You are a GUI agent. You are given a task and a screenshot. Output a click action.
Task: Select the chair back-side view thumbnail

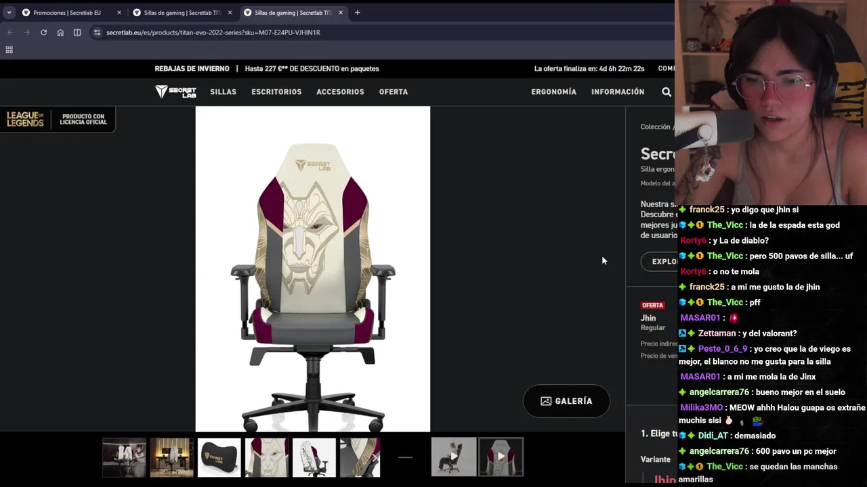[314, 457]
